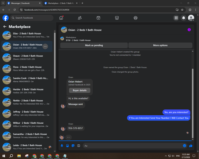The height and width of the screenshot is (159, 199).
Task: View site information icon in address bar
Action: (x=21, y=10)
